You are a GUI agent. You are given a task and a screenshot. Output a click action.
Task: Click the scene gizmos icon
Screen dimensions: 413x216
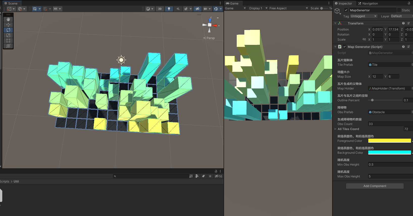click(216, 9)
